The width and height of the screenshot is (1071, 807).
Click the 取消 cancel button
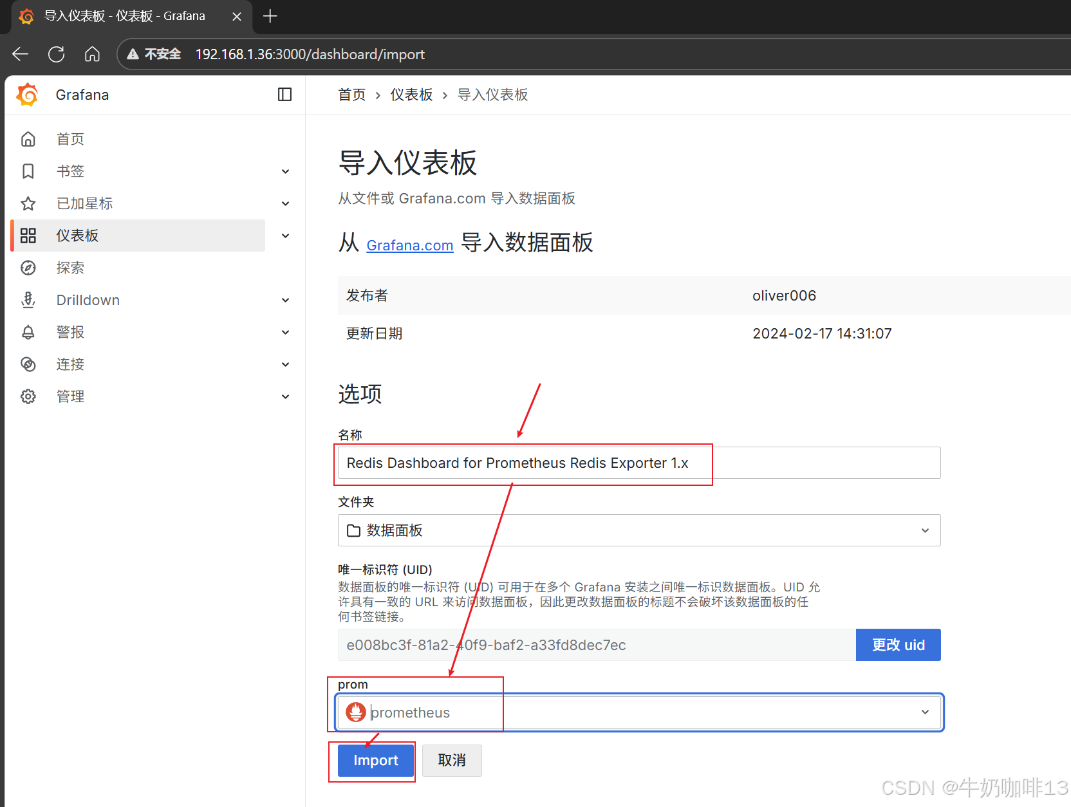pyautogui.click(x=452, y=761)
